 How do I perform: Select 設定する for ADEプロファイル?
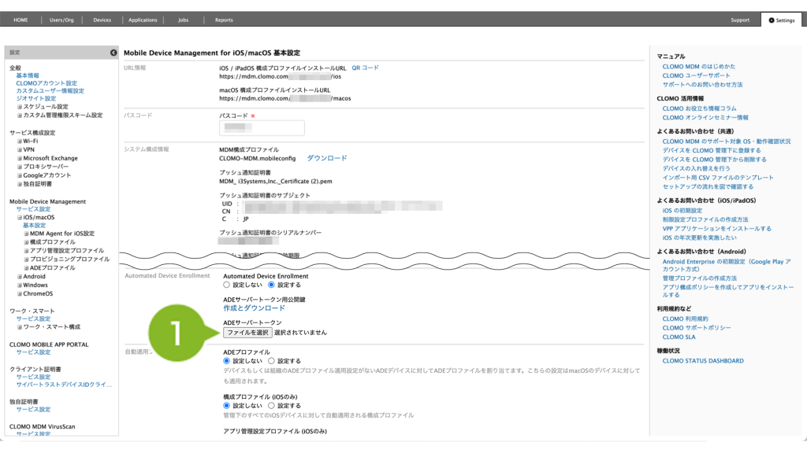point(272,360)
